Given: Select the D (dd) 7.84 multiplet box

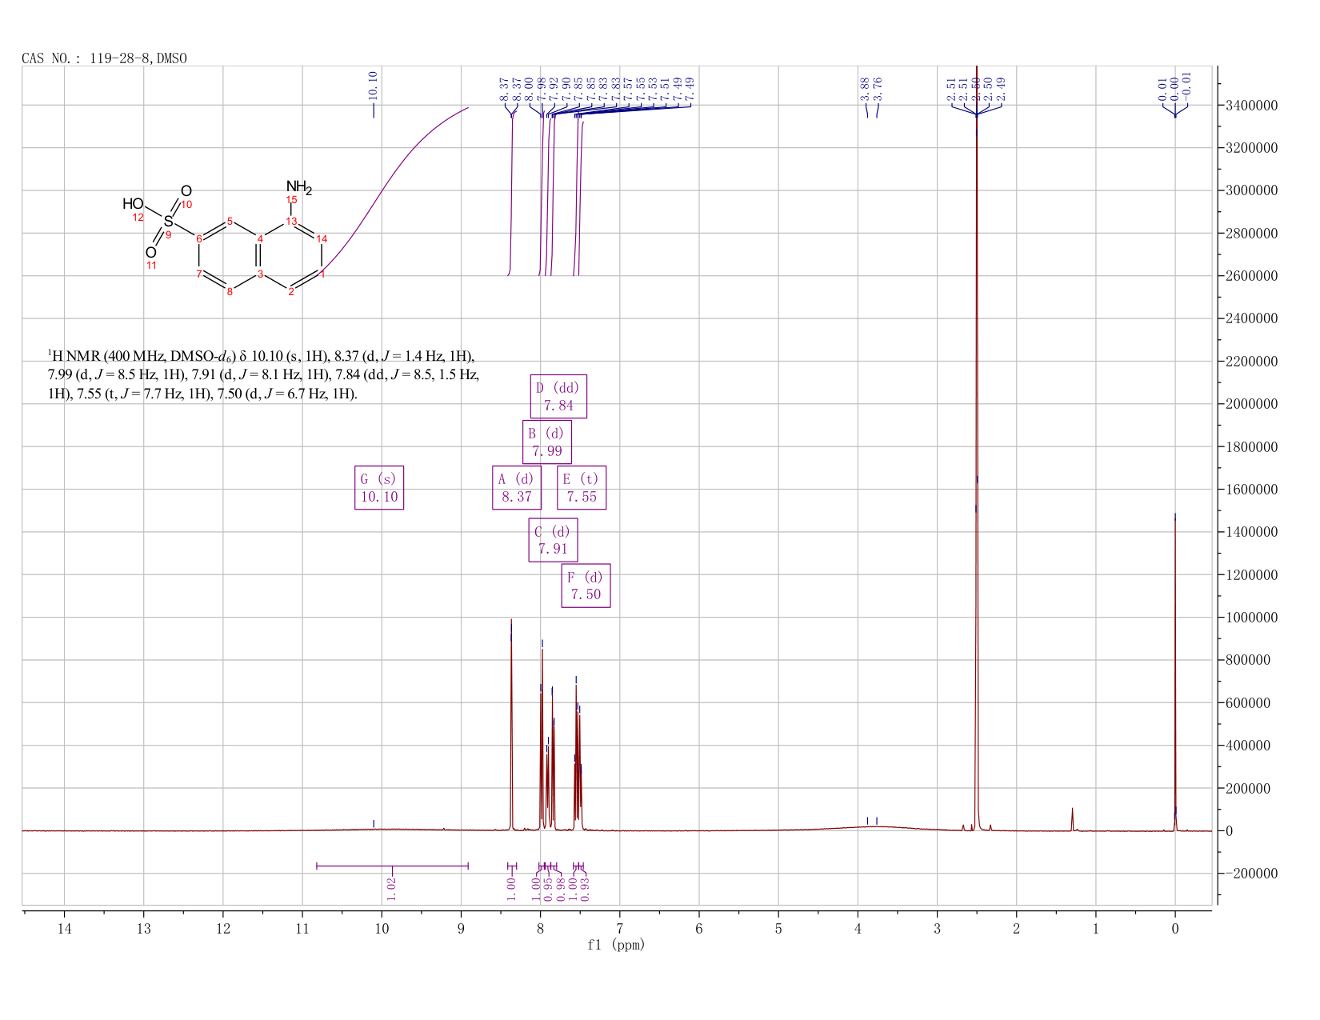Looking at the screenshot, I should (x=558, y=397).
